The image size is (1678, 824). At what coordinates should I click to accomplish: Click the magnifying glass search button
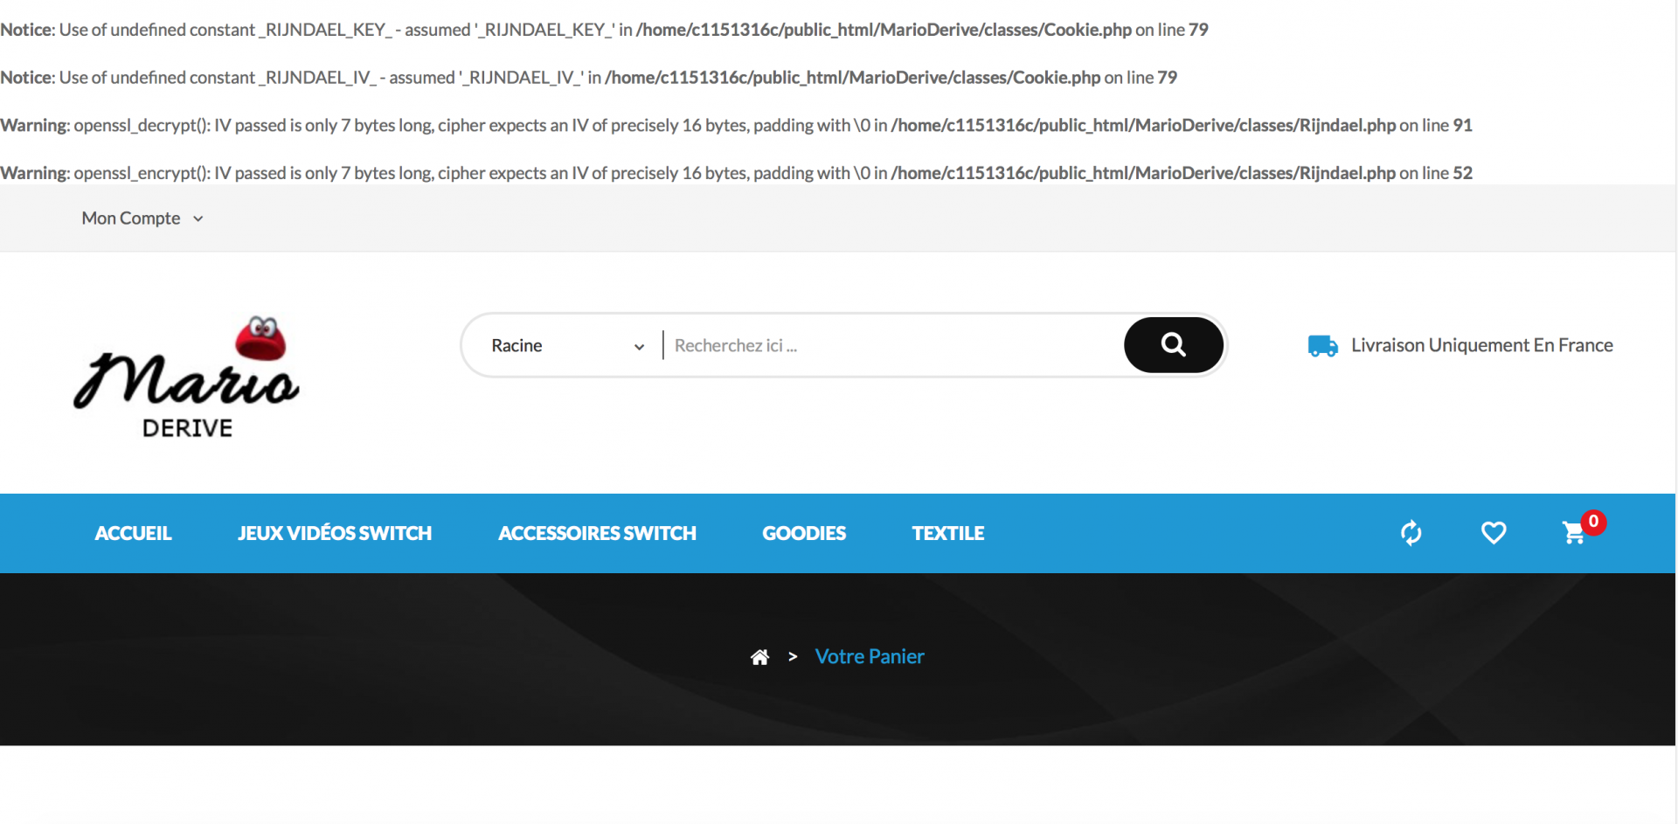(x=1173, y=345)
